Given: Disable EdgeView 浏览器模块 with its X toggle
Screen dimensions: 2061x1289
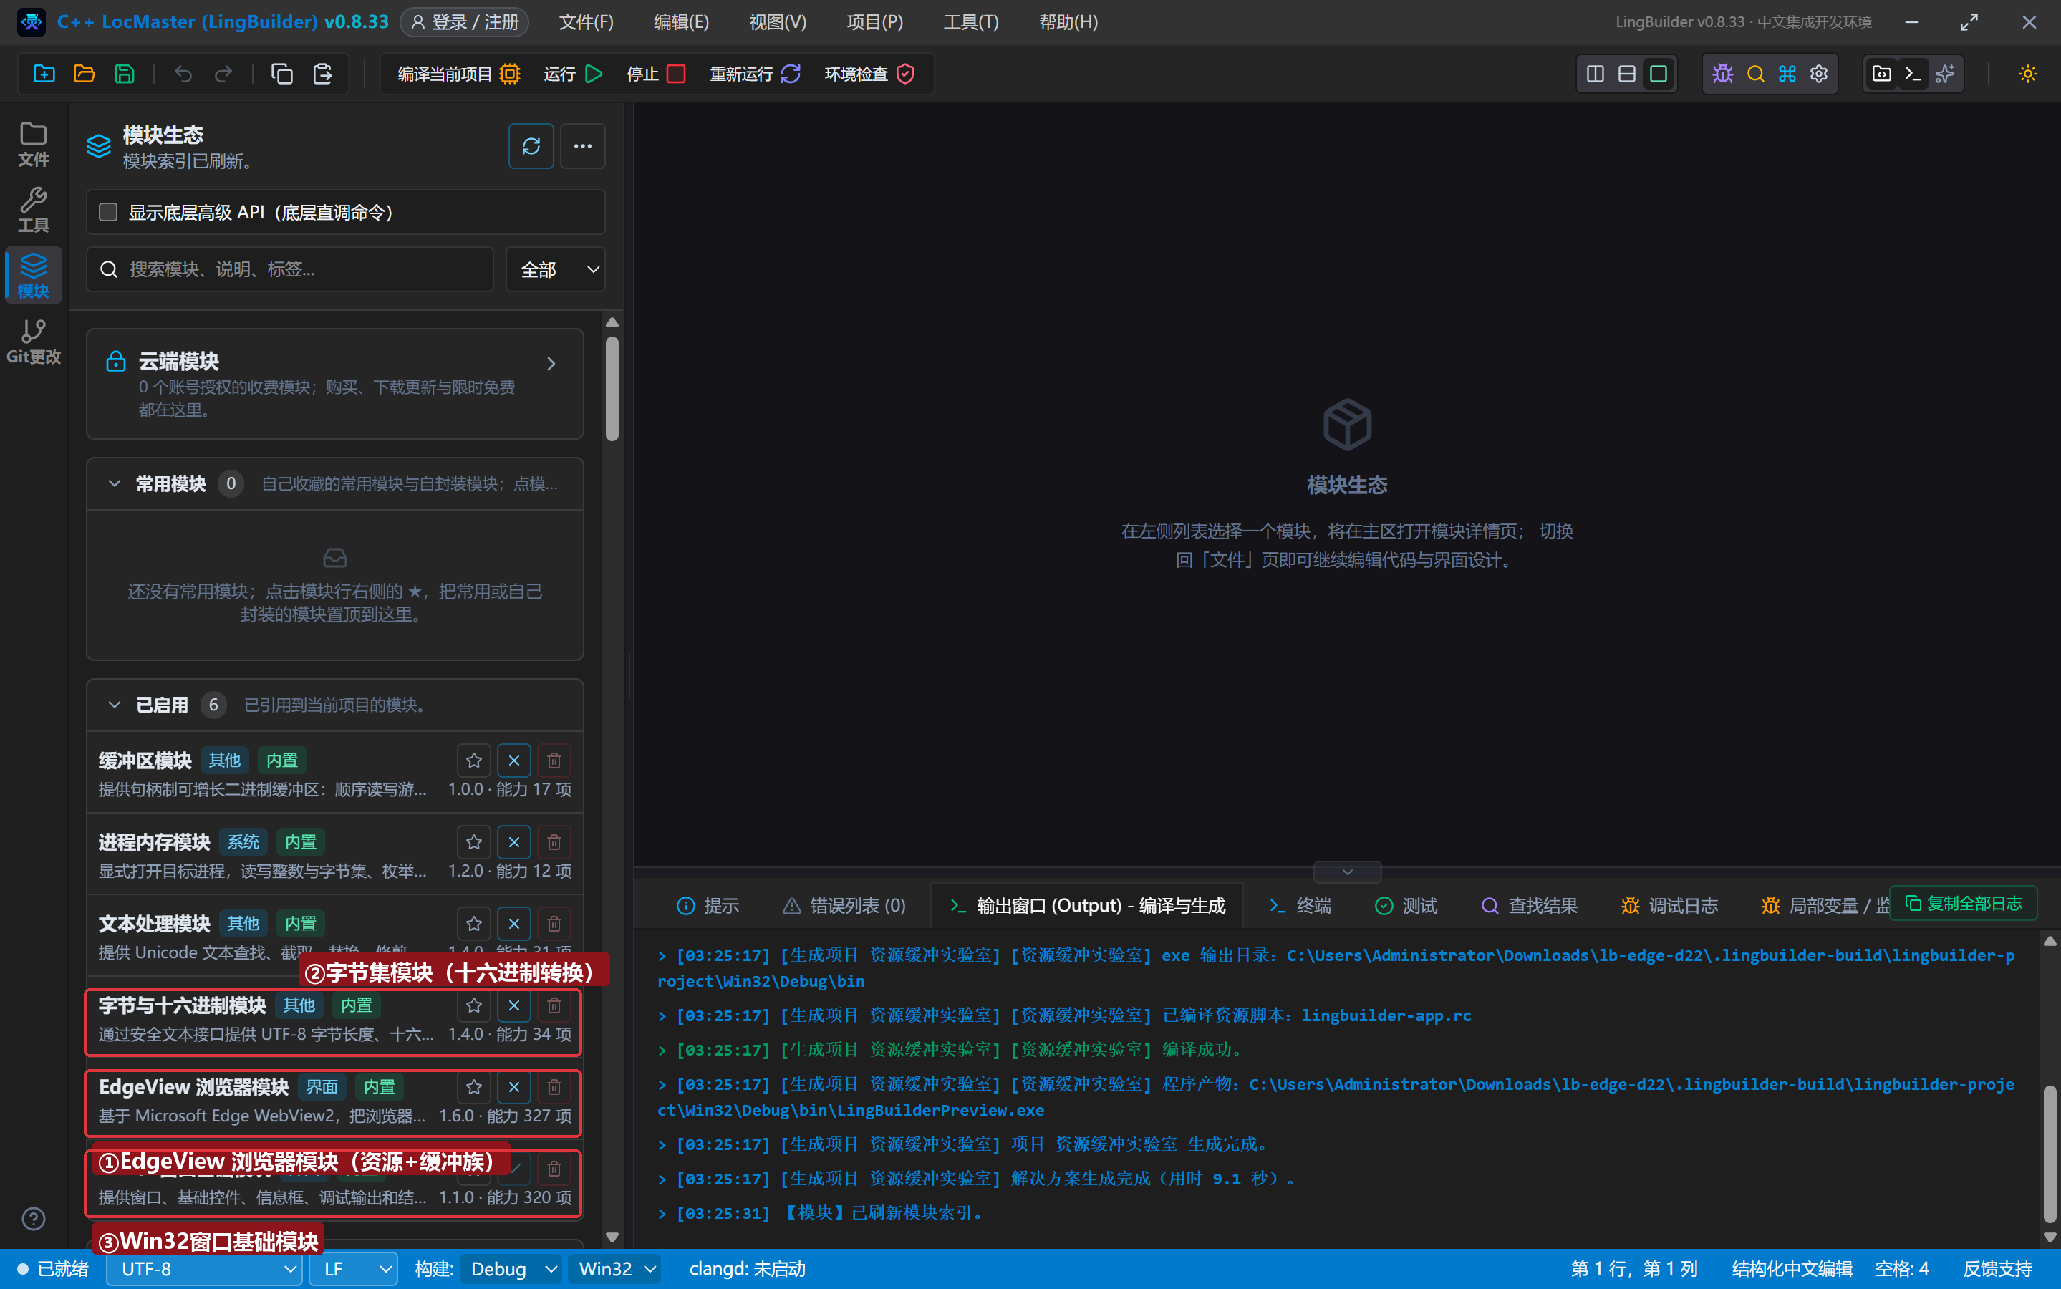Looking at the screenshot, I should click(514, 1087).
